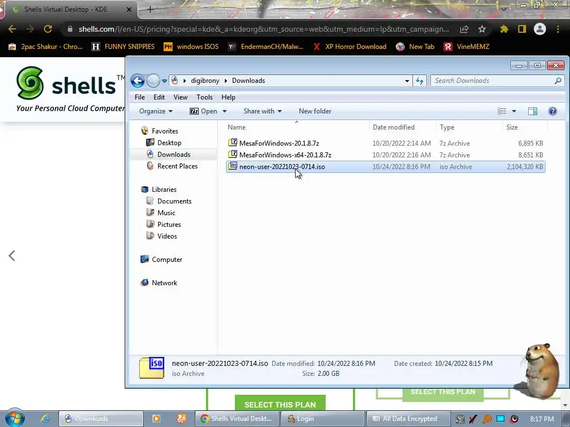This screenshot has width=570, height=427.
Task: Expand the arrow next to Open
Action: coord(224,111)
